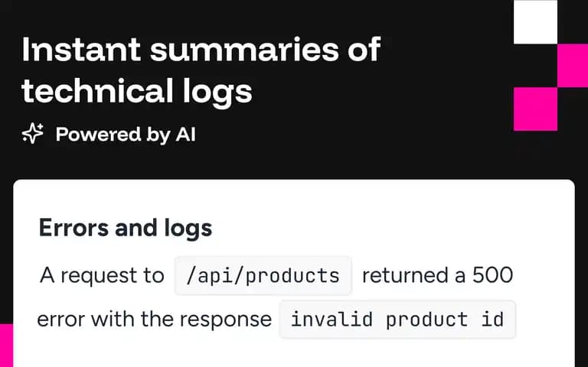Select the "invalid product id" code chip
Image resolution: width=588 pixels, height=367 pixels.
click(x=397, y=320)
